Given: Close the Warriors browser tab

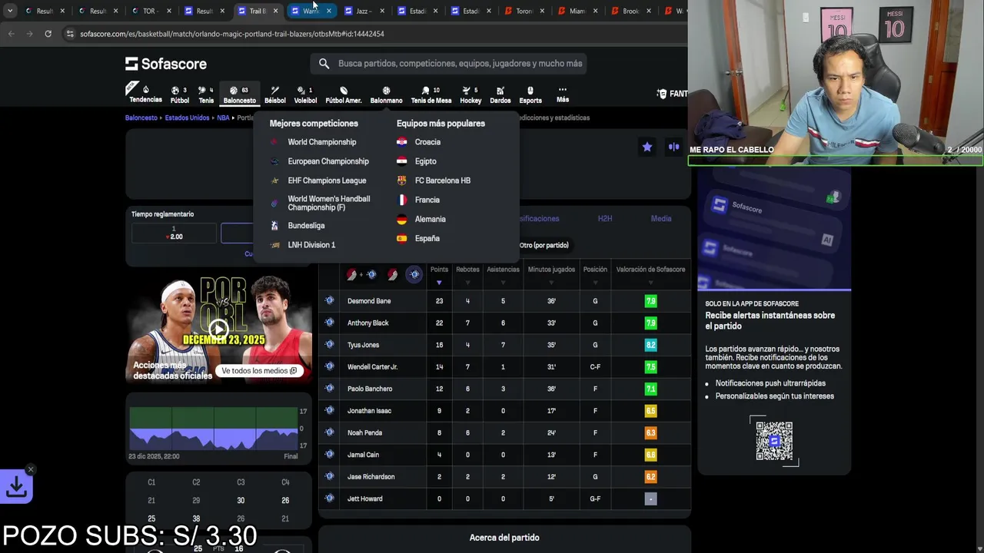Looking at the screenshot, I should click(x=329, y=11).
